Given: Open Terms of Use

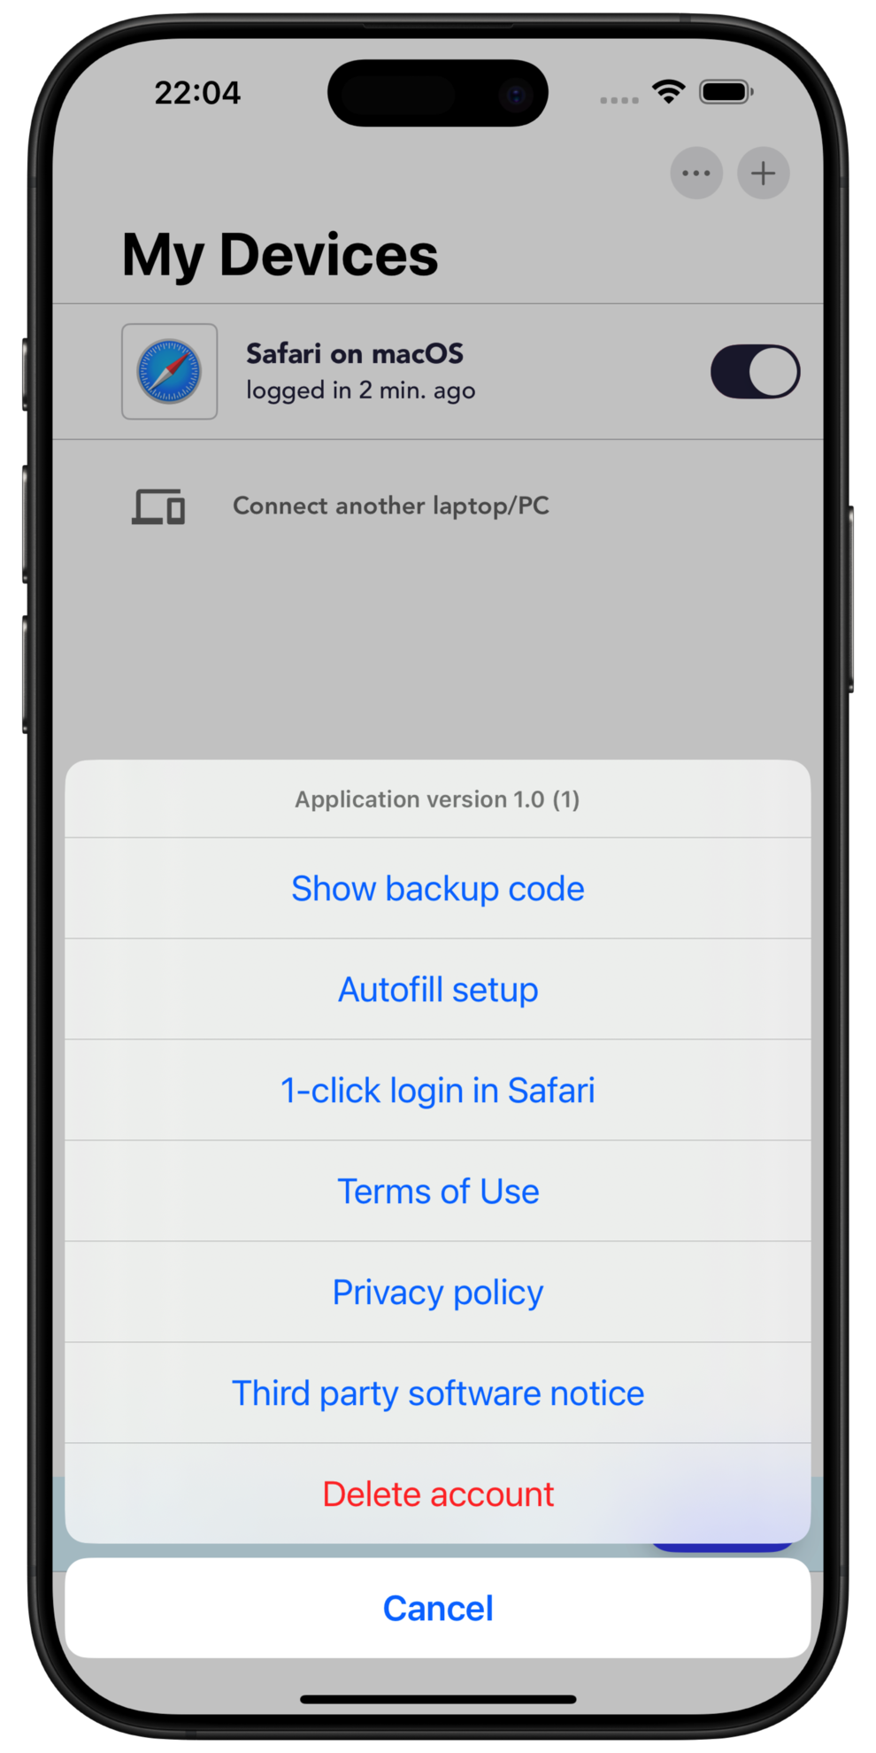Looking at the screenshot, I should [438, 1191].
